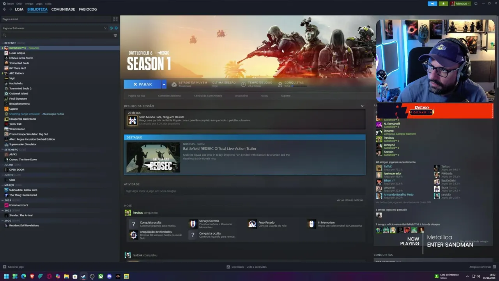The image size is (499, 281).
Task: Toggle sort by recent activity clock icon
Action: pos(111,28)
